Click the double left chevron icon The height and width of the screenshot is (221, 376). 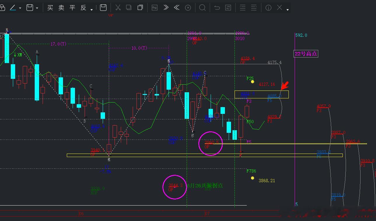176,8
